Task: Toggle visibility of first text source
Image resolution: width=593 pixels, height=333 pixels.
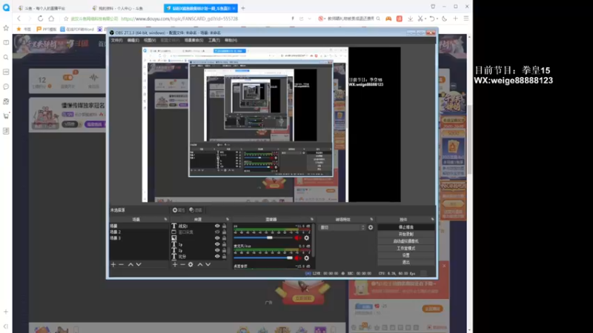Action: point(217,226)
